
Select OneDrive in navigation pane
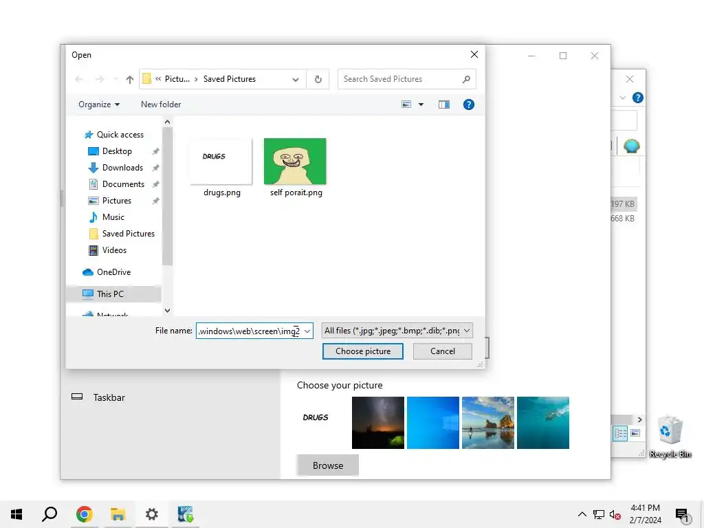point(113,272)
